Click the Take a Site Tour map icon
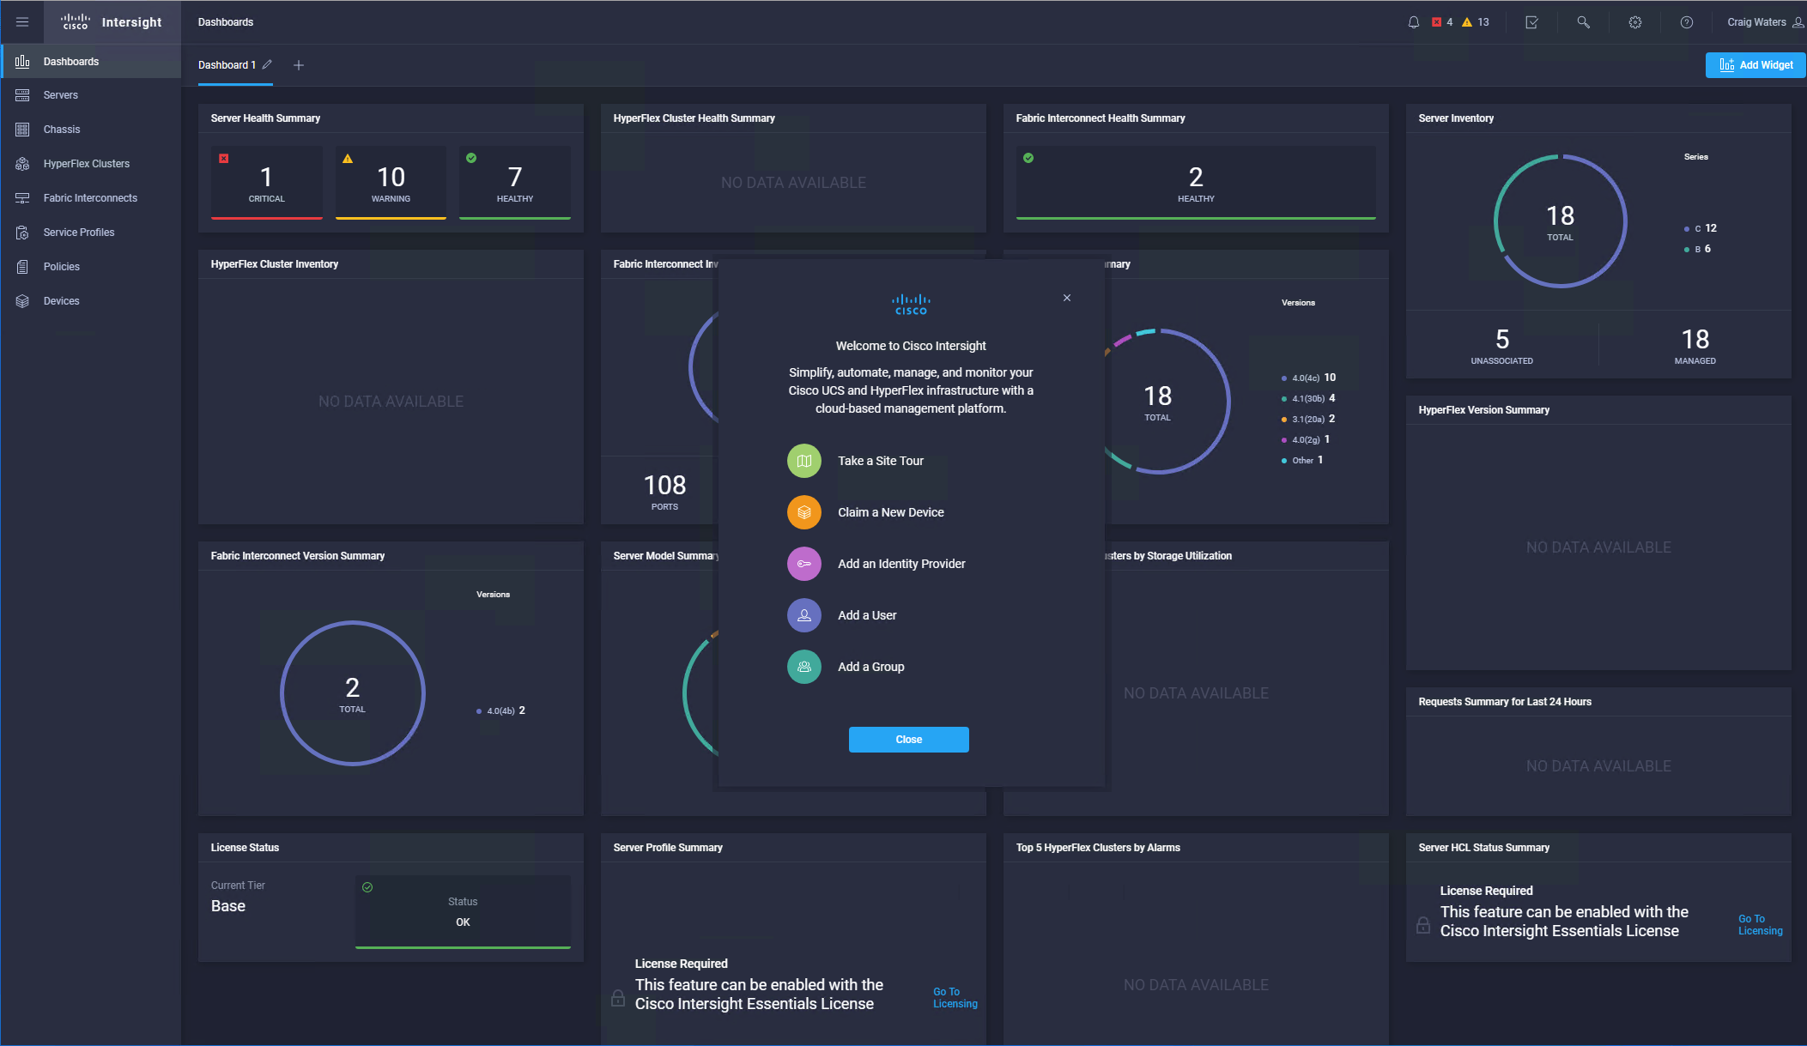The height and width of the screenshot is (1046, 1807). [804, 461]
